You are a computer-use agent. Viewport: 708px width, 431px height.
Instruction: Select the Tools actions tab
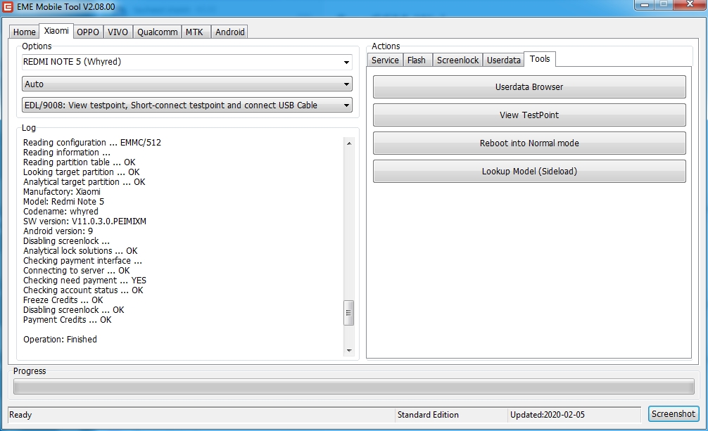[x=540, y=59]
